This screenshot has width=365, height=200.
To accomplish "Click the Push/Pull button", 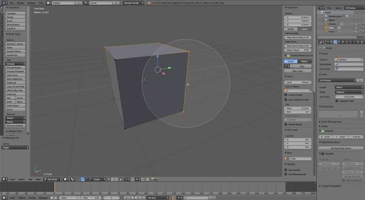I will tap(16, 28).
